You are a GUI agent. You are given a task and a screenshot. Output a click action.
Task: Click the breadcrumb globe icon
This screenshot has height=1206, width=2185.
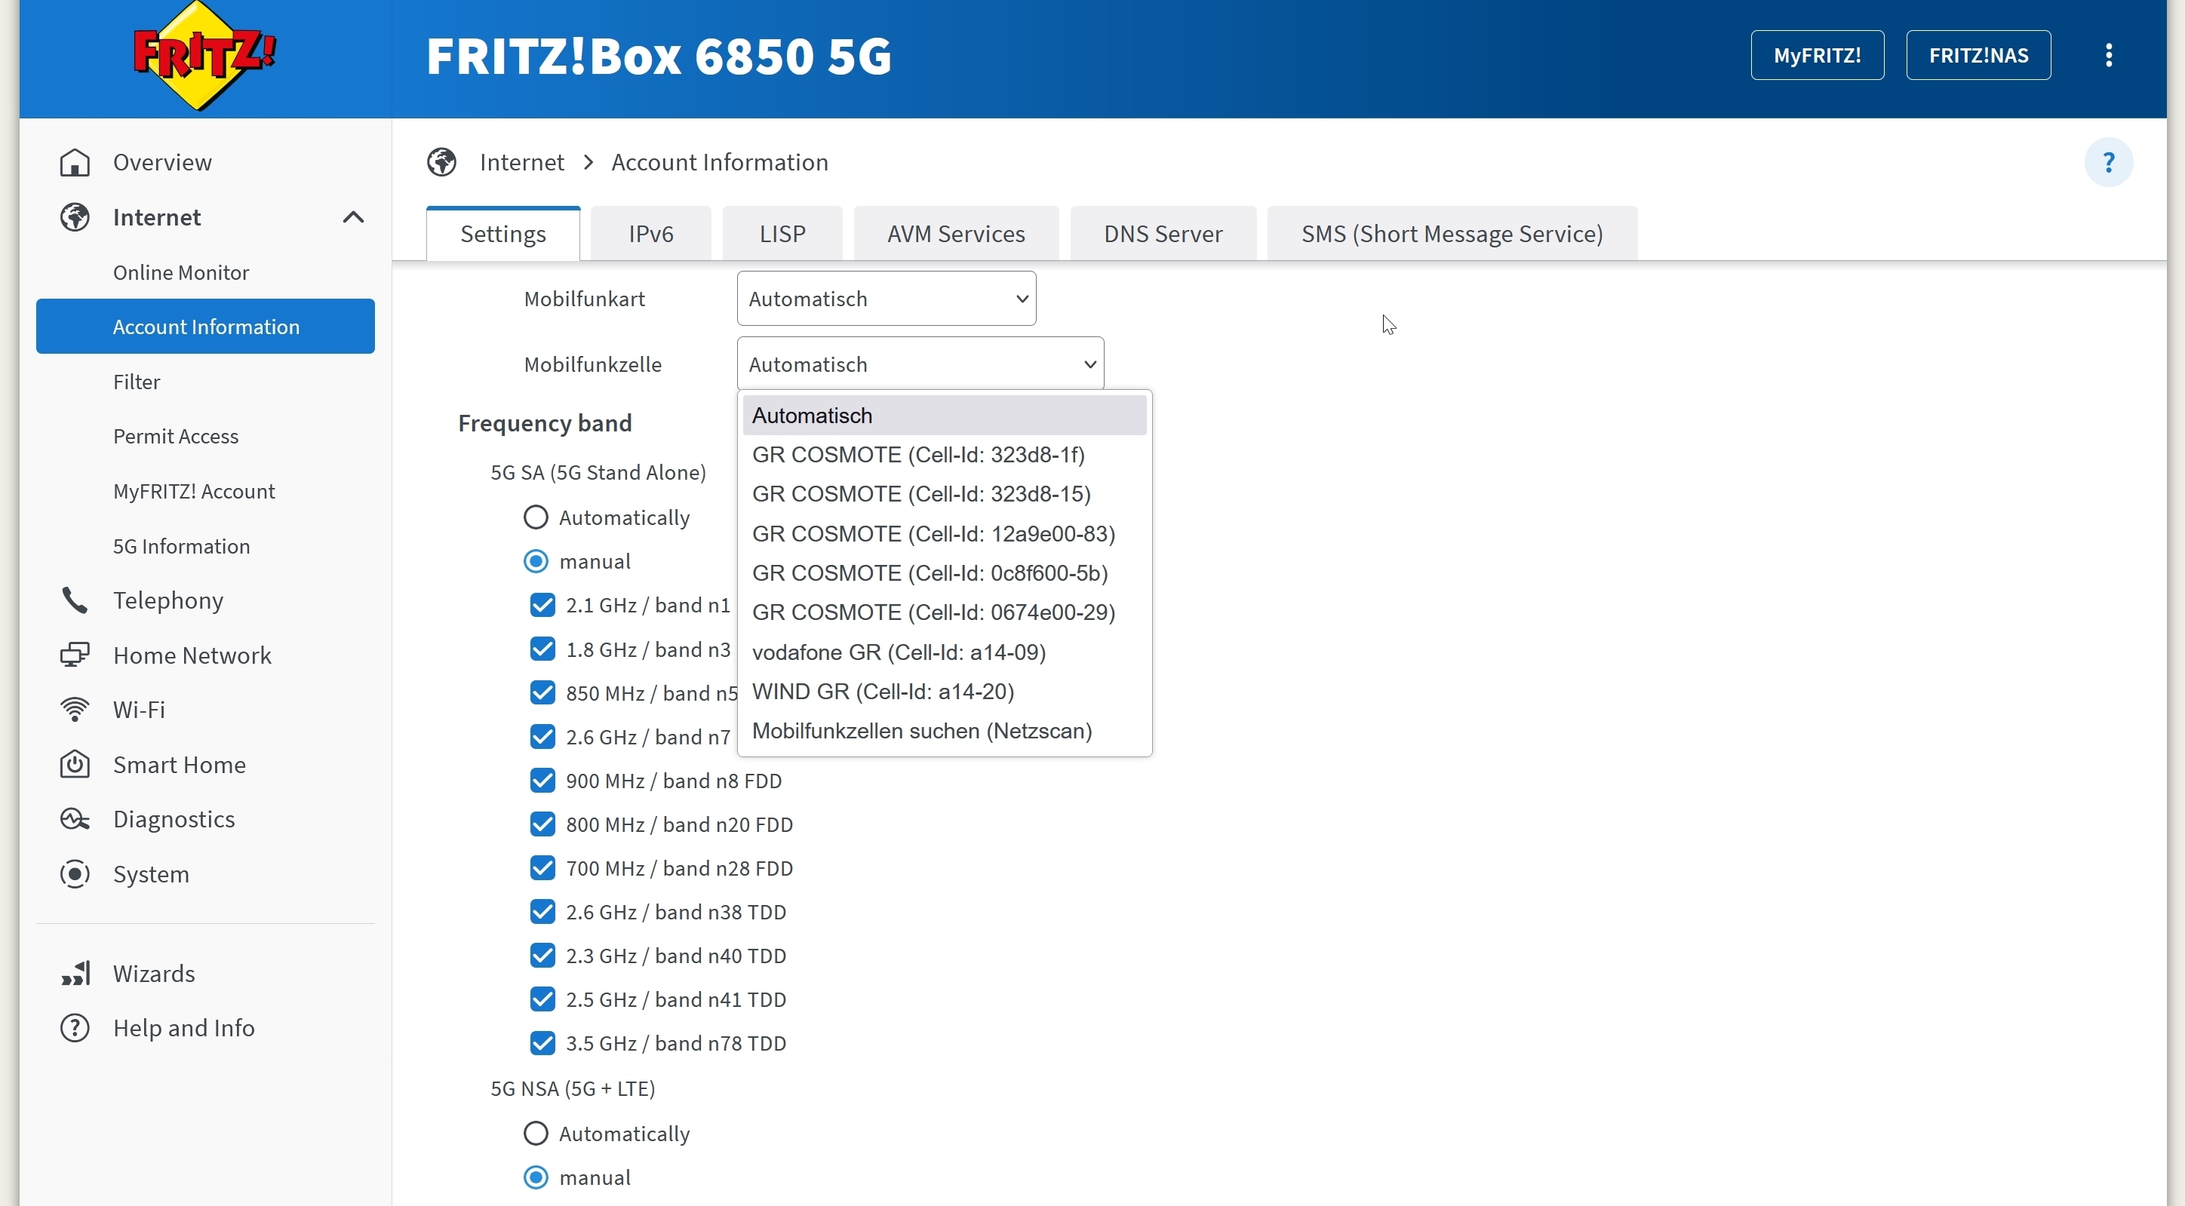coord(441,162)
